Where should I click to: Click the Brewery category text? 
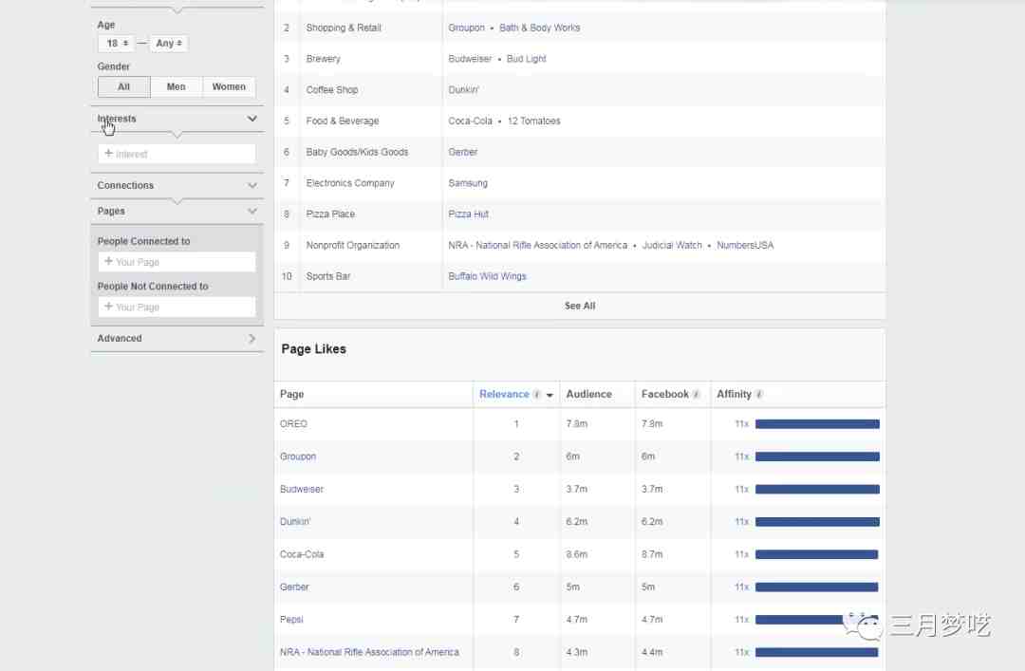point(323,59)
